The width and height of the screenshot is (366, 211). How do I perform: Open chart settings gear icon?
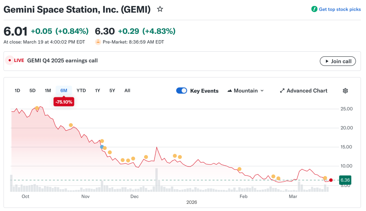345,91
